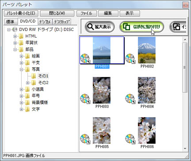Select the PPH004 cherry blossom thumbnail
This screenshot has height=161, width=191.
tap(147, 90)
